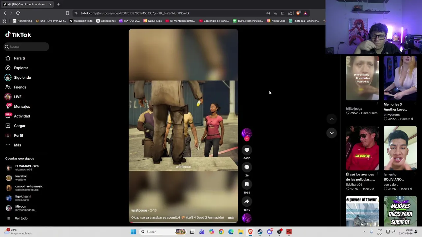Open OBS Studio from the taskbar
The image size is (422, 237).
click(280, 232)
